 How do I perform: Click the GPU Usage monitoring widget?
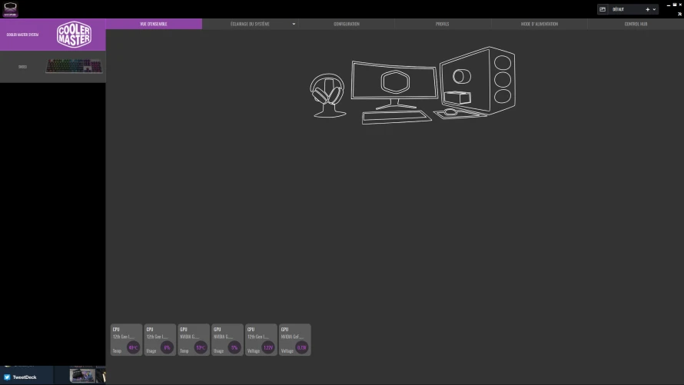point(227,340)
